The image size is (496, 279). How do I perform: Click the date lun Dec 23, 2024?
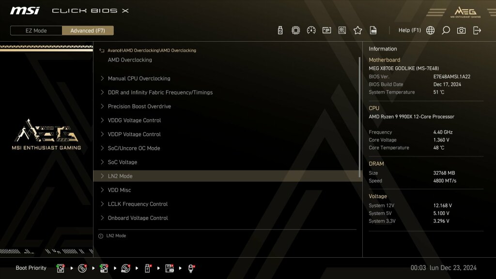coord(453,268)
